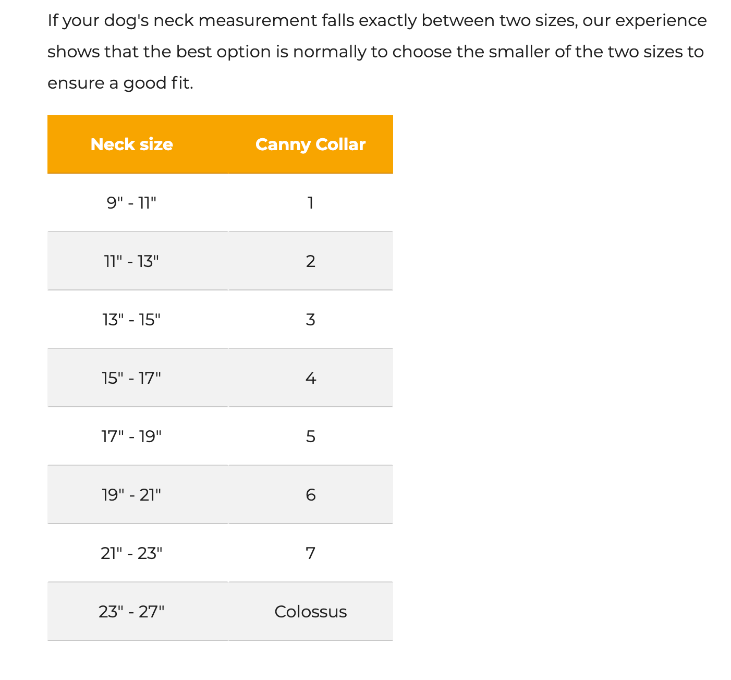731x680 pixels.
Task: Click the "If your dog's neck measurement" line
Action: [376, 21]
